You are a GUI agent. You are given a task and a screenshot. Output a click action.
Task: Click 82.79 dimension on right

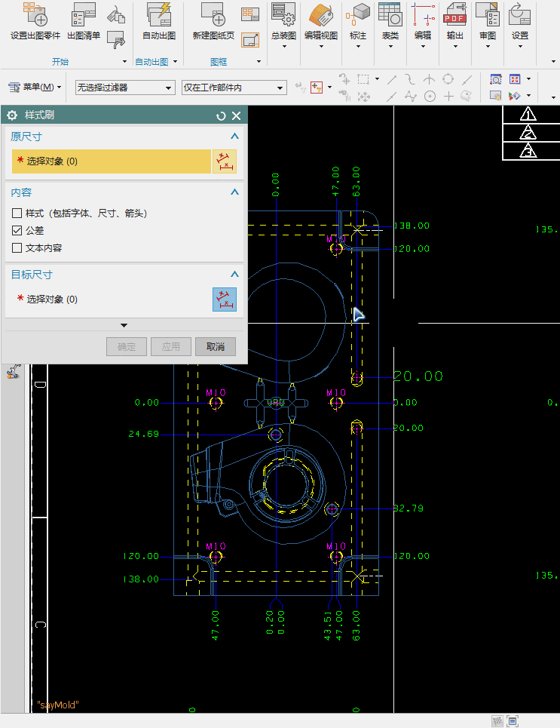pyautogui.click(x=409, y=508)
